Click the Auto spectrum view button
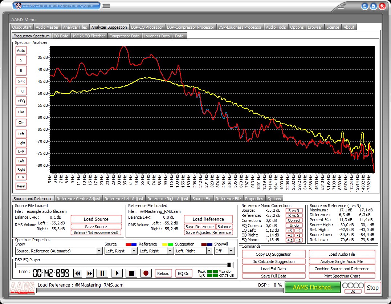The height and width of the screenshot is (304, 391). coord(21,50)
